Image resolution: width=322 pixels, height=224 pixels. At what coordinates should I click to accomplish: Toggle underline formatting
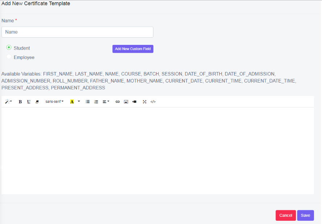pos(29,102)
